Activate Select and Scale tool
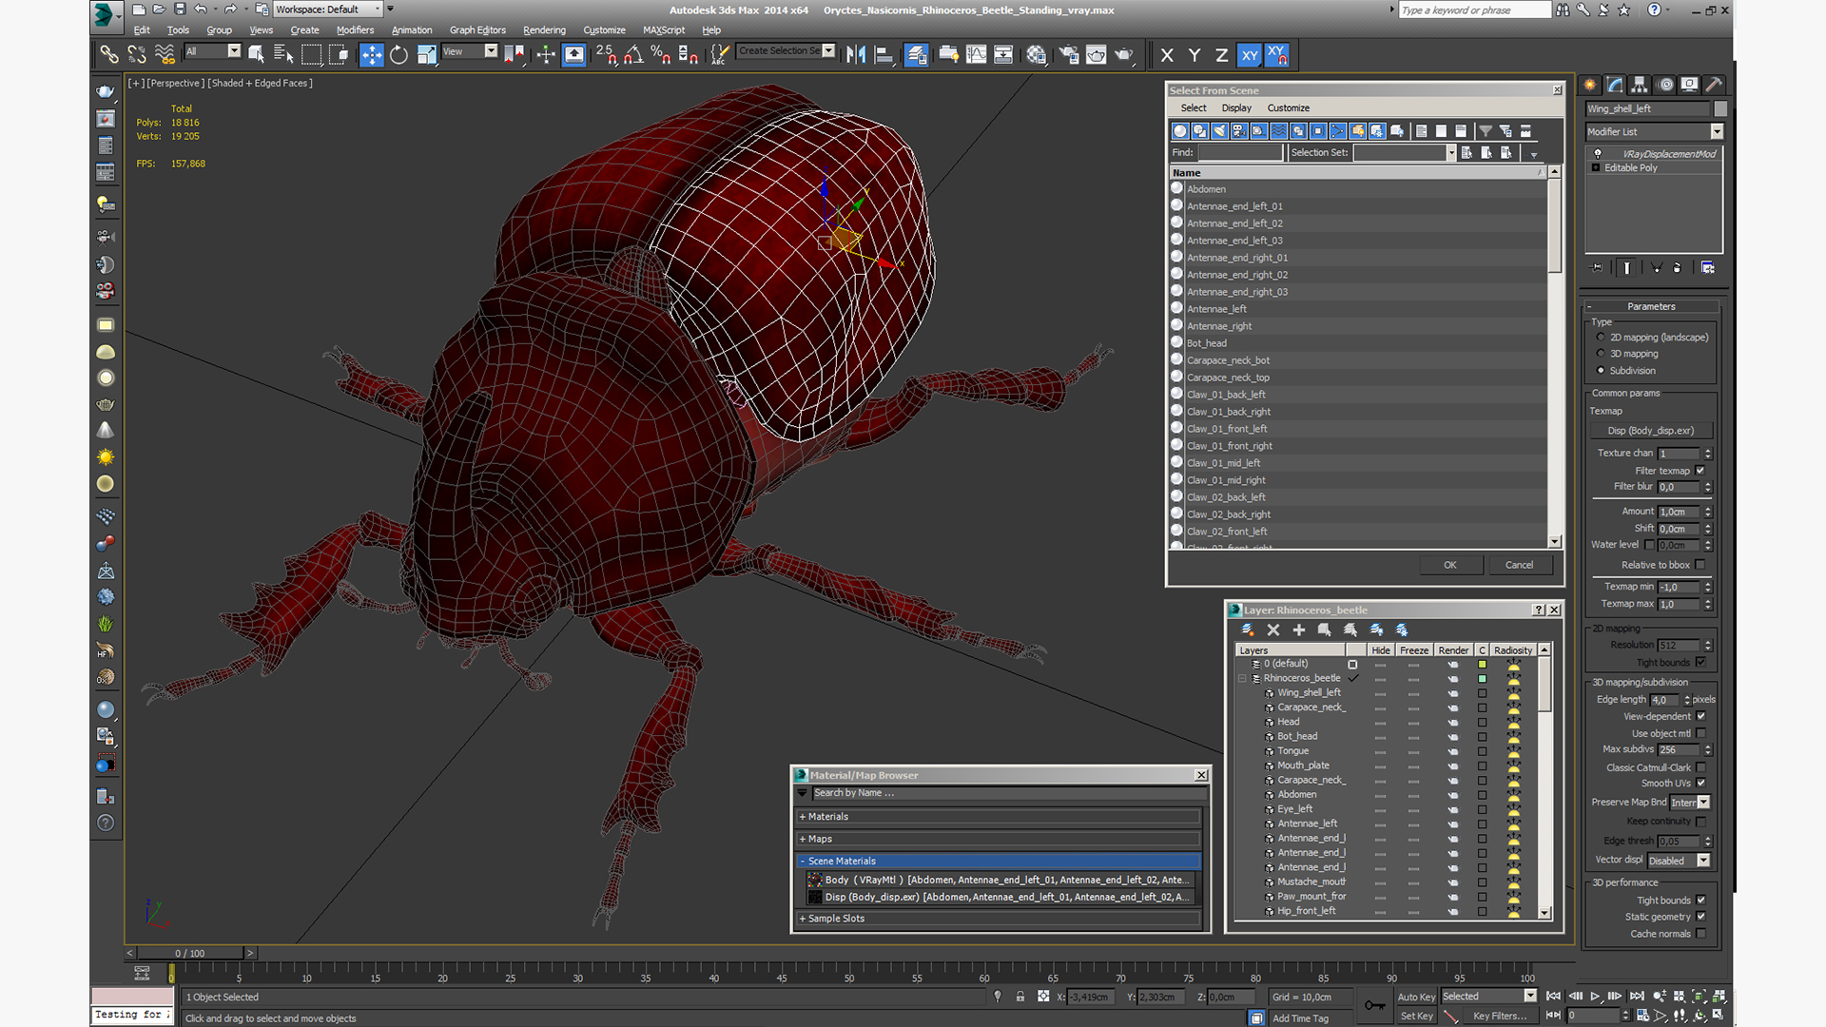Screen dimensions: 1826x1027 [x=426, y=54]
